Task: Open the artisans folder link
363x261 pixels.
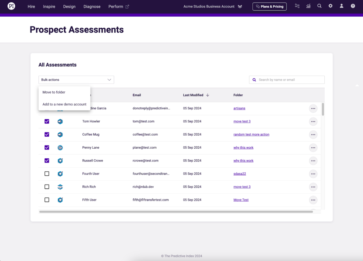Action: [239, 108]
